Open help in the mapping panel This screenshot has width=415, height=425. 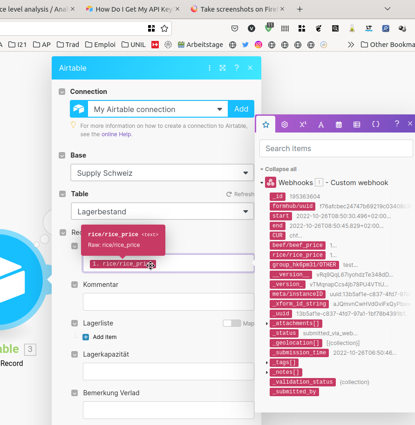click(x=397, y=124)
